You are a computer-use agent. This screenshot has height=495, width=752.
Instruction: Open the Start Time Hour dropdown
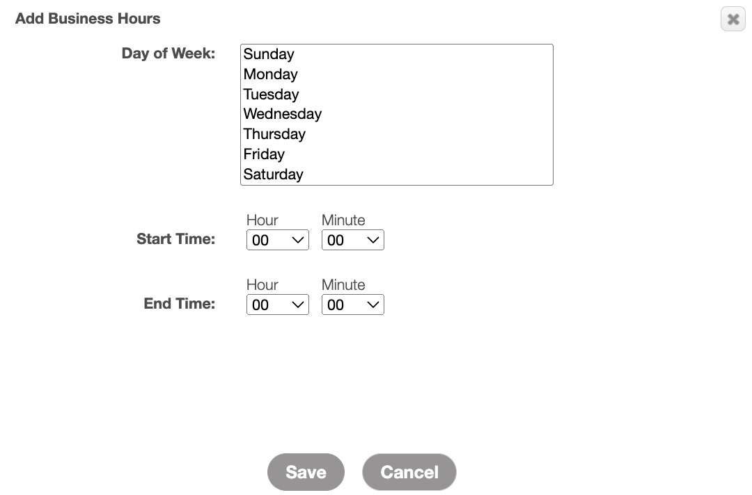pos(277,241)
